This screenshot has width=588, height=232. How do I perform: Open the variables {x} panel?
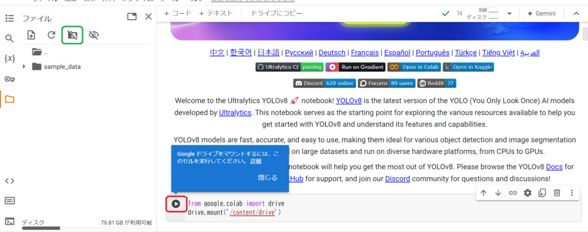[x=9, y=59]
